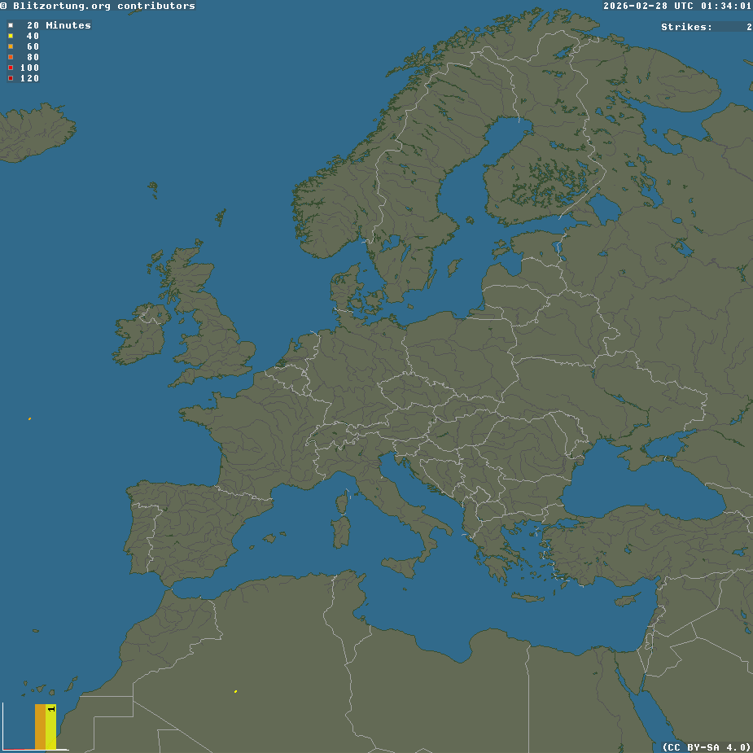Click the island of Cyprus

click(x=625, y=600)
